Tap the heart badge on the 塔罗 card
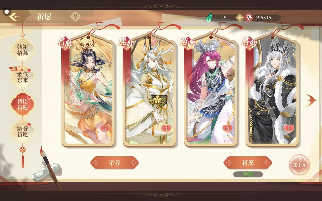322x201 pixels. tap(289, 129)
